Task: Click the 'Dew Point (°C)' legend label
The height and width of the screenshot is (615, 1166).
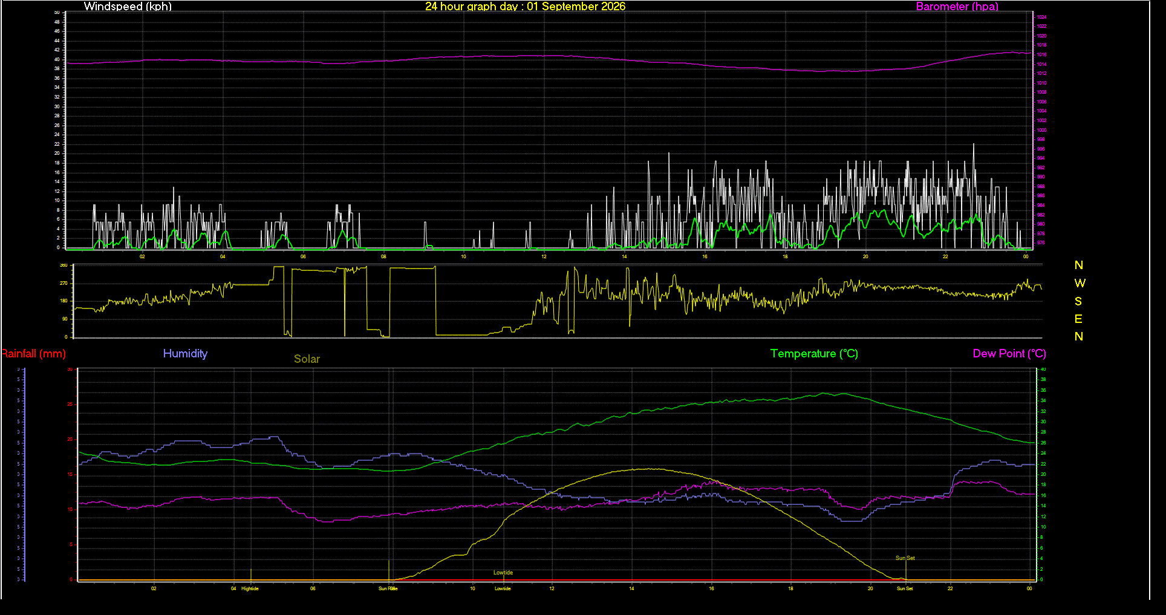Action: pos(1009,354)
